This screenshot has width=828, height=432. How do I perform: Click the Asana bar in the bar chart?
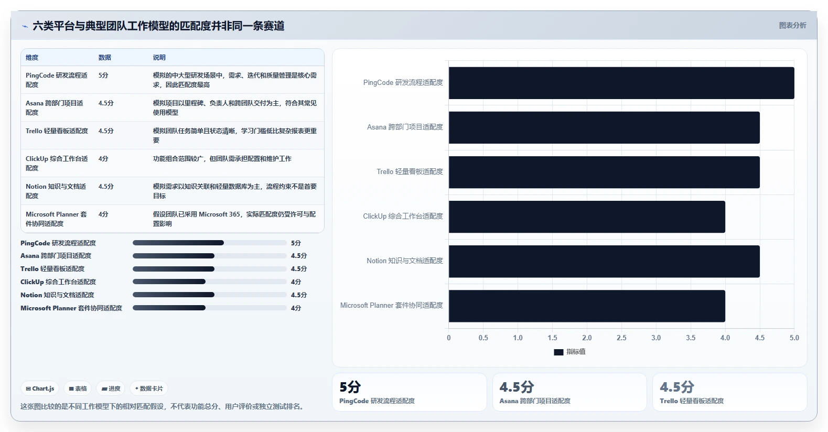tap(604, 127)
